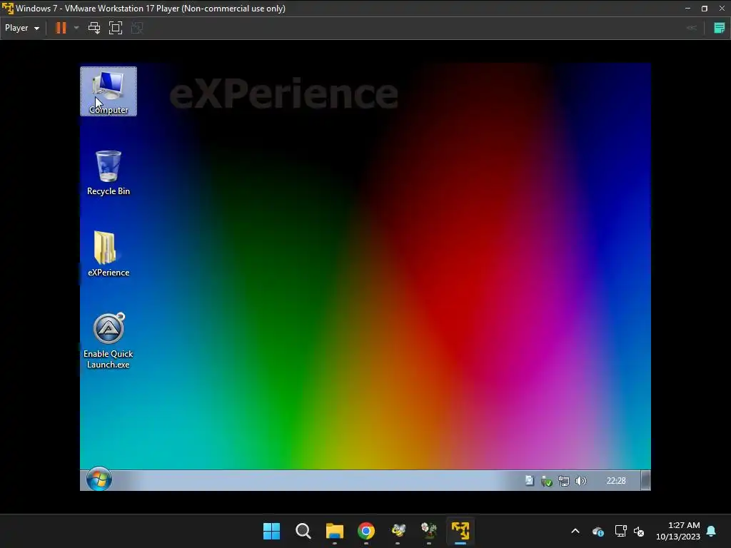Open the bee icon app on host taskbar
Image resolution: width=731 pixels, height=548 pixels.
(398, 531)
